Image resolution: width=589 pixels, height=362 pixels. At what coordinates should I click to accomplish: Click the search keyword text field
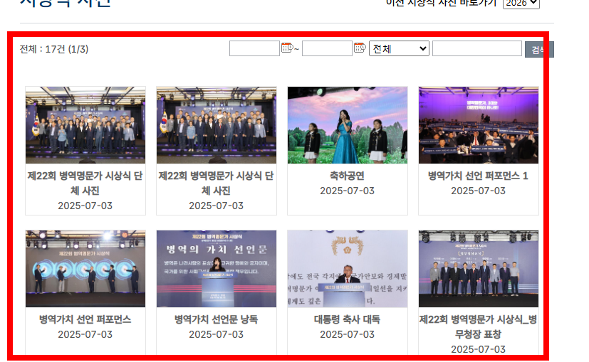click(x=477, y=48)
